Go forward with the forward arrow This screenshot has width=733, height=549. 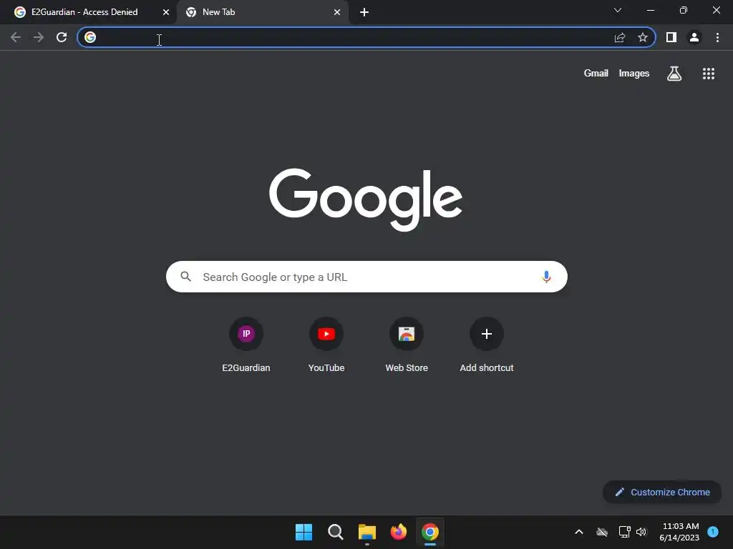point(39,37)
